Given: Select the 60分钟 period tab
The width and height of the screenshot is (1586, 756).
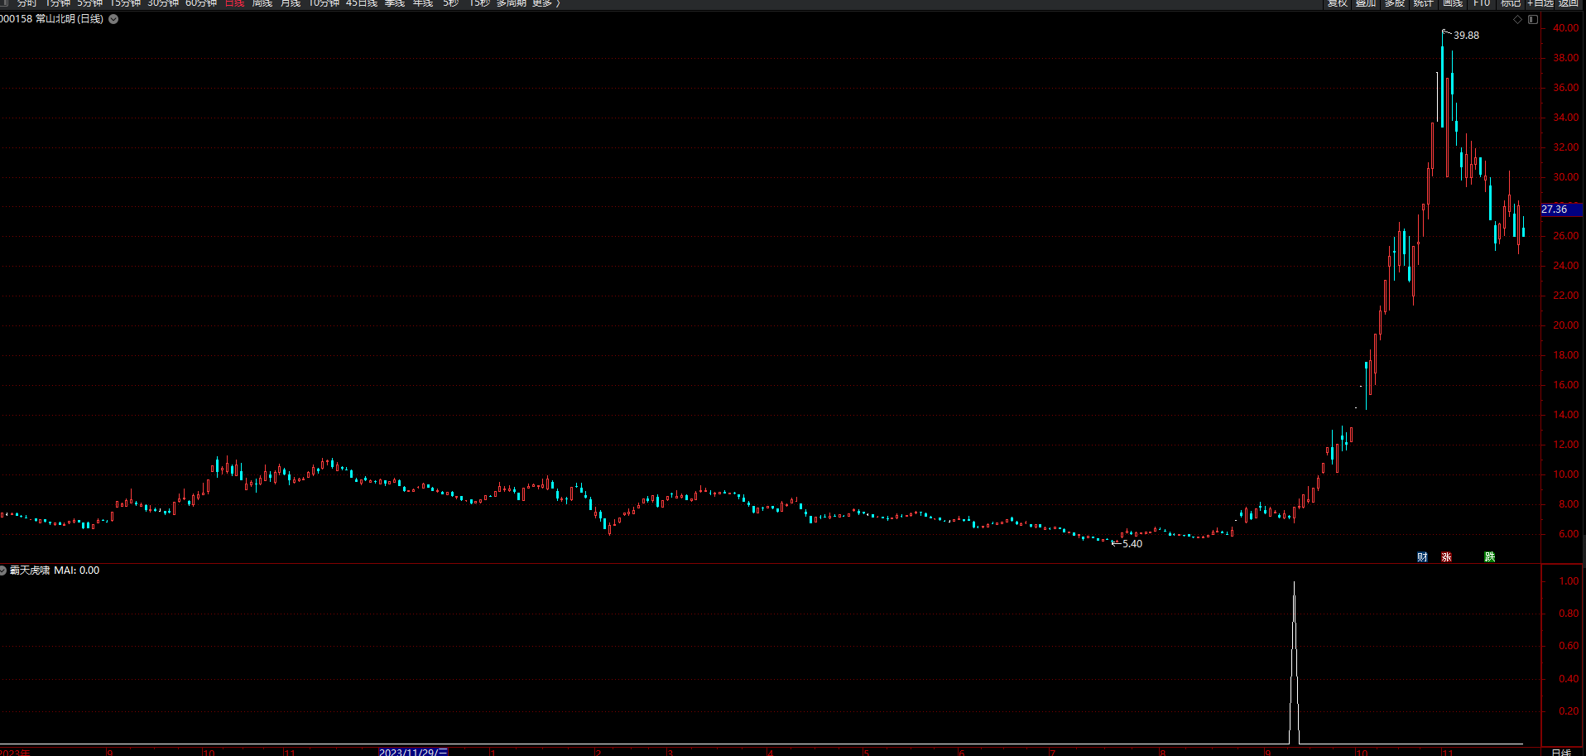Looking at the screenshot, I should click(201, 3).
